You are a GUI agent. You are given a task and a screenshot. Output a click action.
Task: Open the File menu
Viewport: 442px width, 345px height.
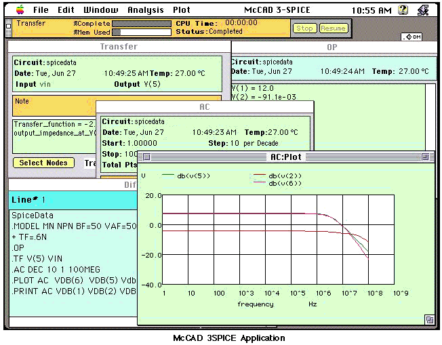tap(41, 10)
